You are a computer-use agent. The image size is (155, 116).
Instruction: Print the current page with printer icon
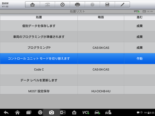(x=77, y=5)
